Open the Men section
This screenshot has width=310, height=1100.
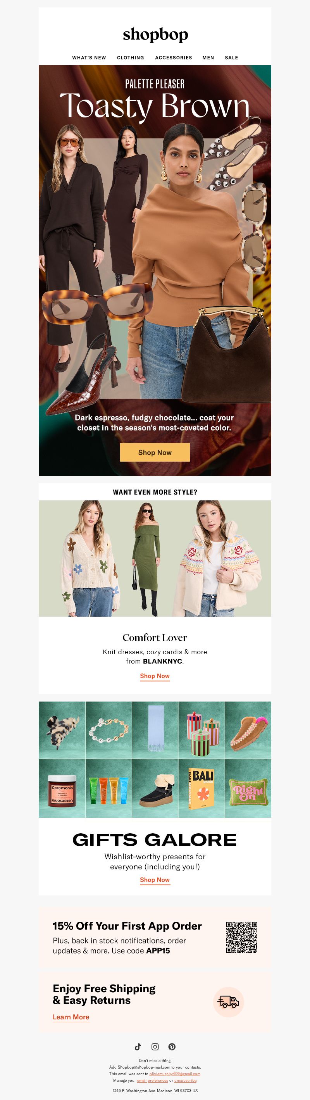(208, 58)
